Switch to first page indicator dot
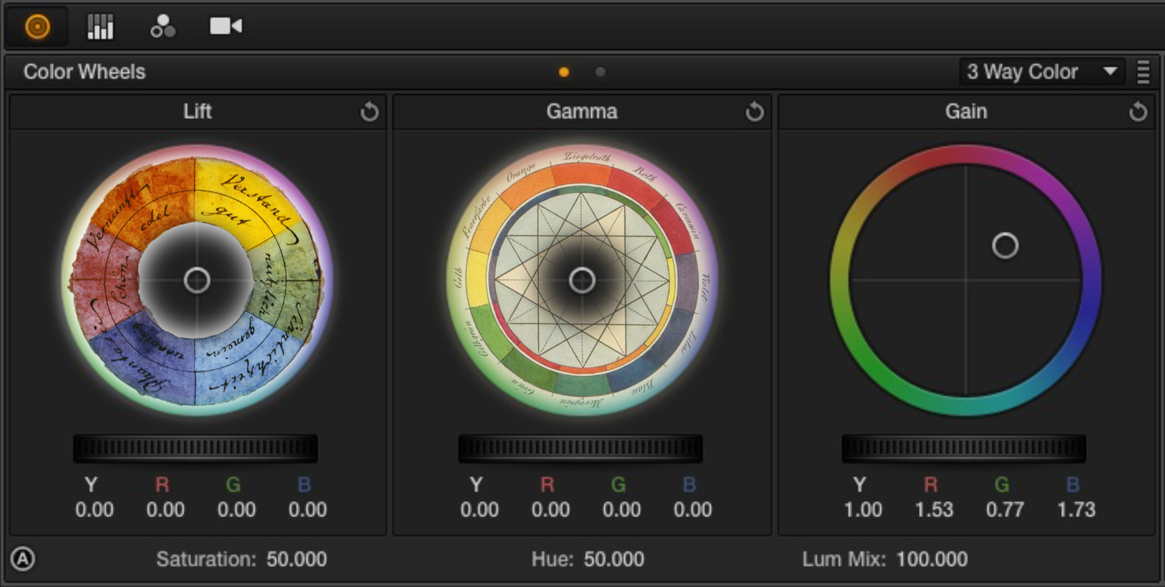This screenshot has width=1165, height=587. (564, 72)
